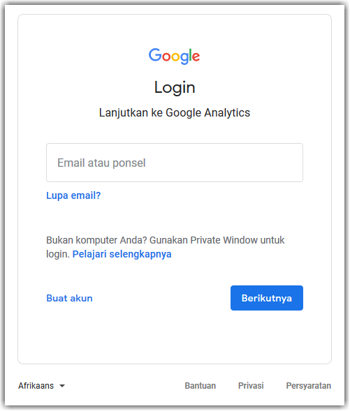Click the blue G in the logo

155,55
